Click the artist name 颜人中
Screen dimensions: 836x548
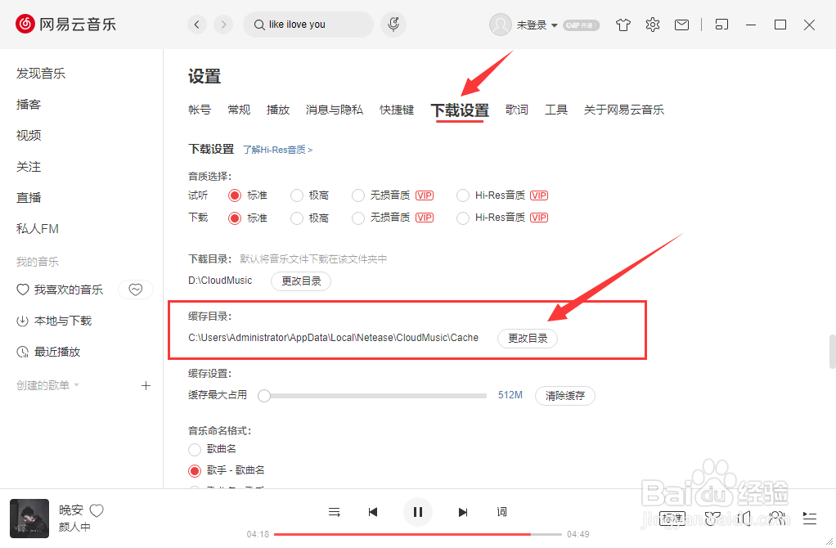(x=74, y=528)
